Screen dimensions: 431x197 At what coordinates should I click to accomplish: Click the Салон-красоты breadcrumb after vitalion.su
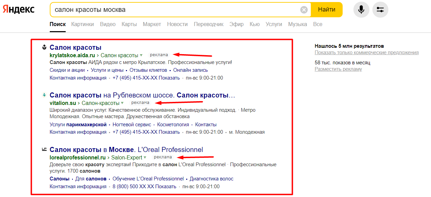pyautogui.click(x=101, y=103)
